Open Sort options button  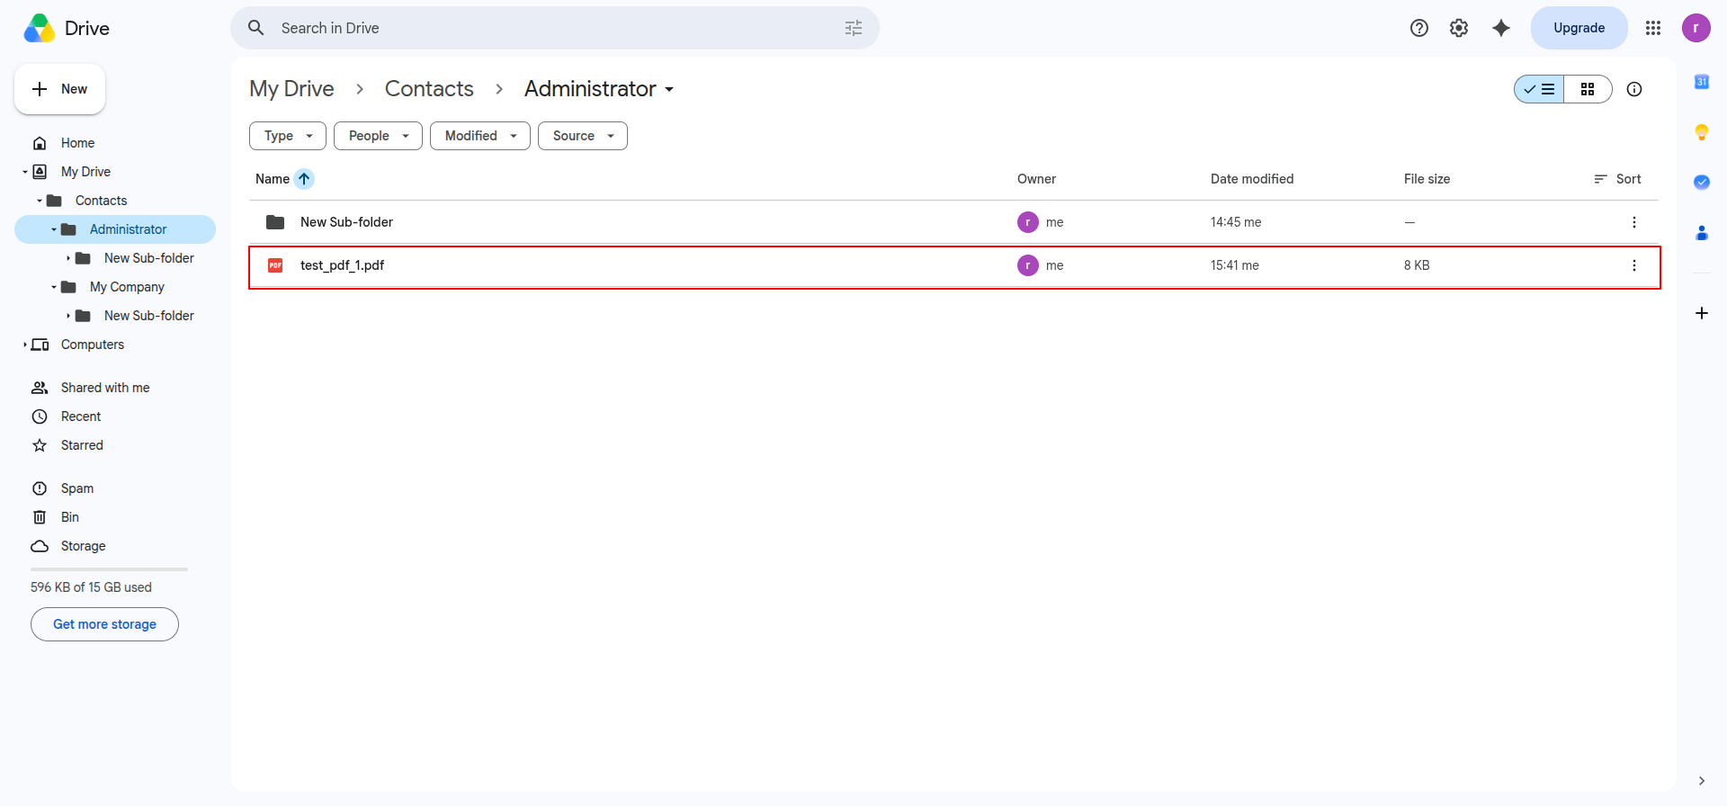click(1617, 179)
